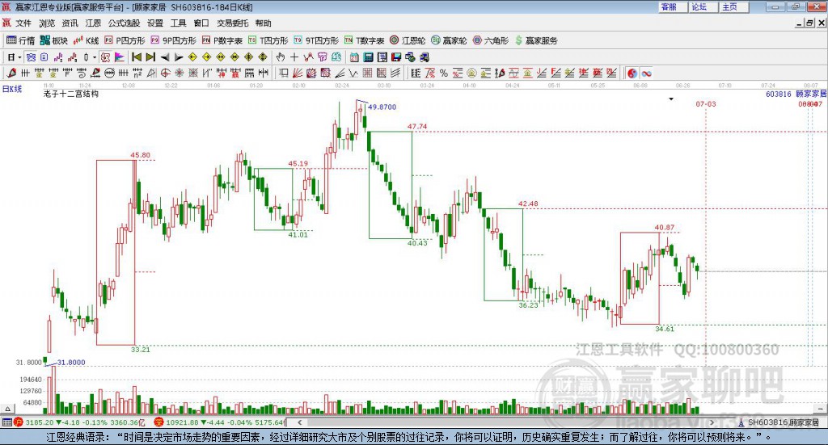Click the calendar date icon
The image size is (828, 445).
point(354,57)
